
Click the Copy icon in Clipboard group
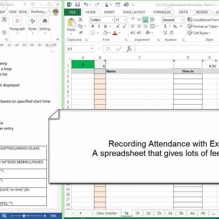tap(80, 26)
